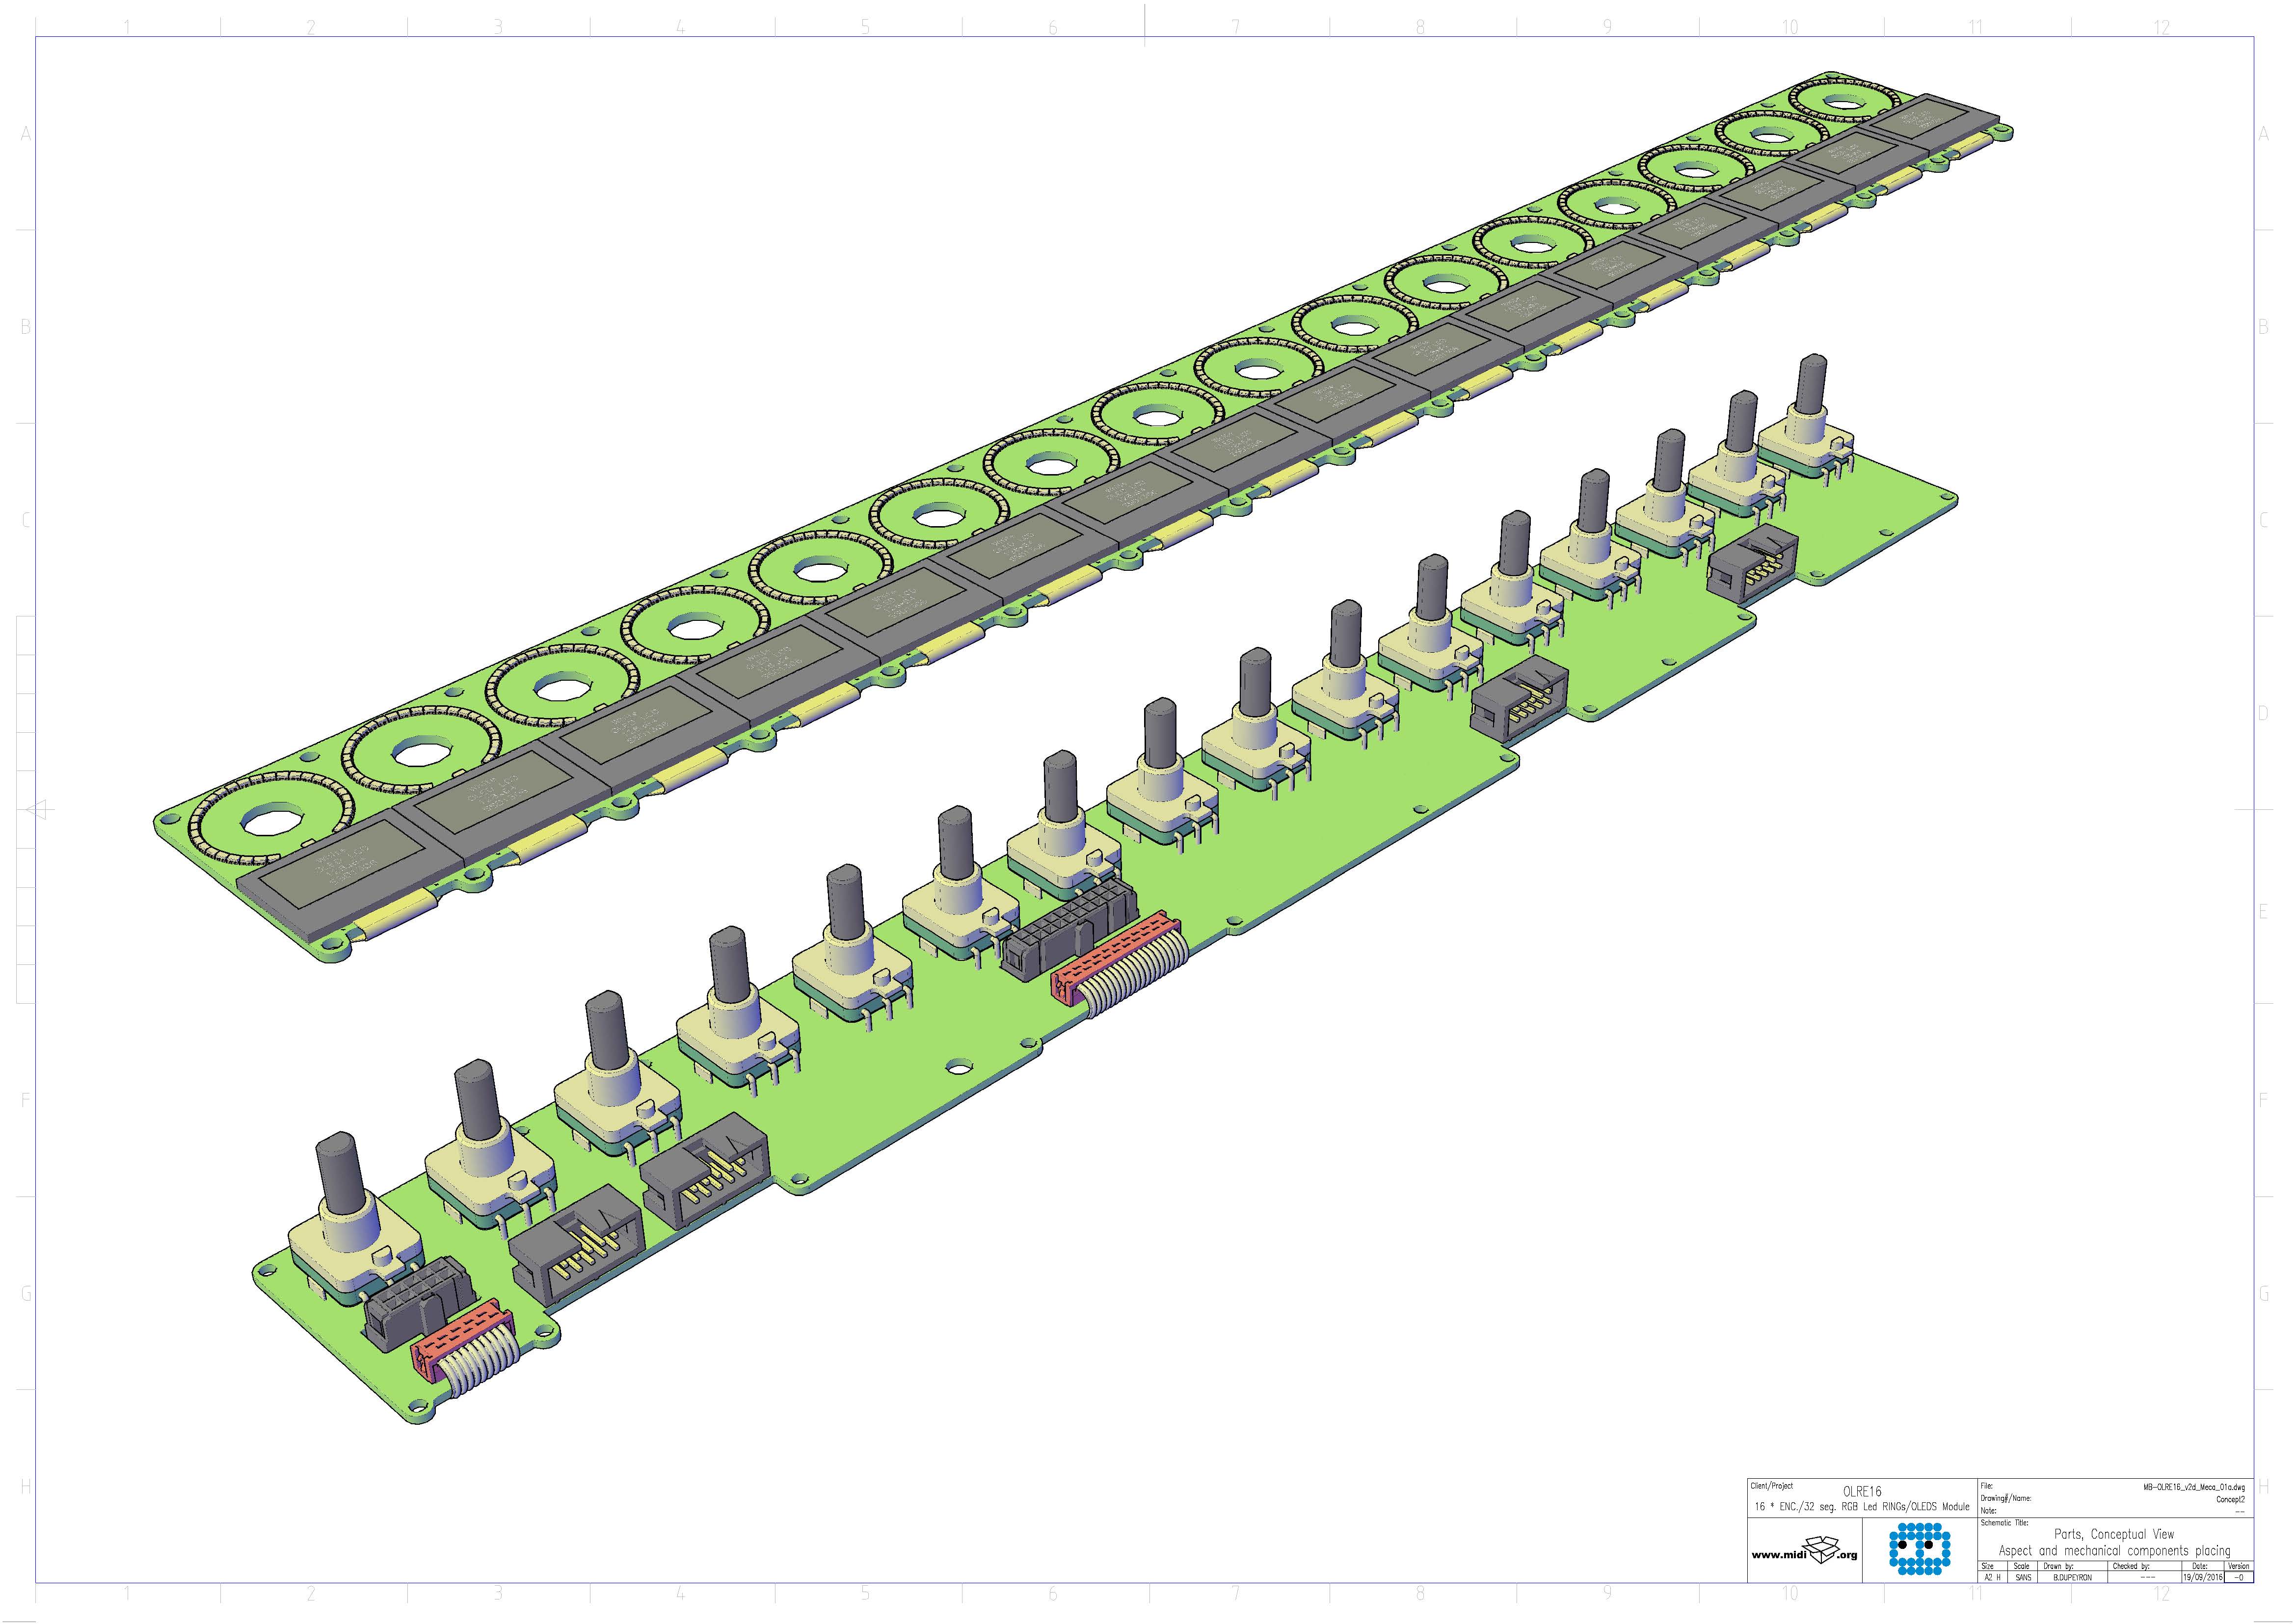Viewport: 2296px width, 1624px height.
Task: Click the blue dotted face logo
Action: tap(1919, 1549)
